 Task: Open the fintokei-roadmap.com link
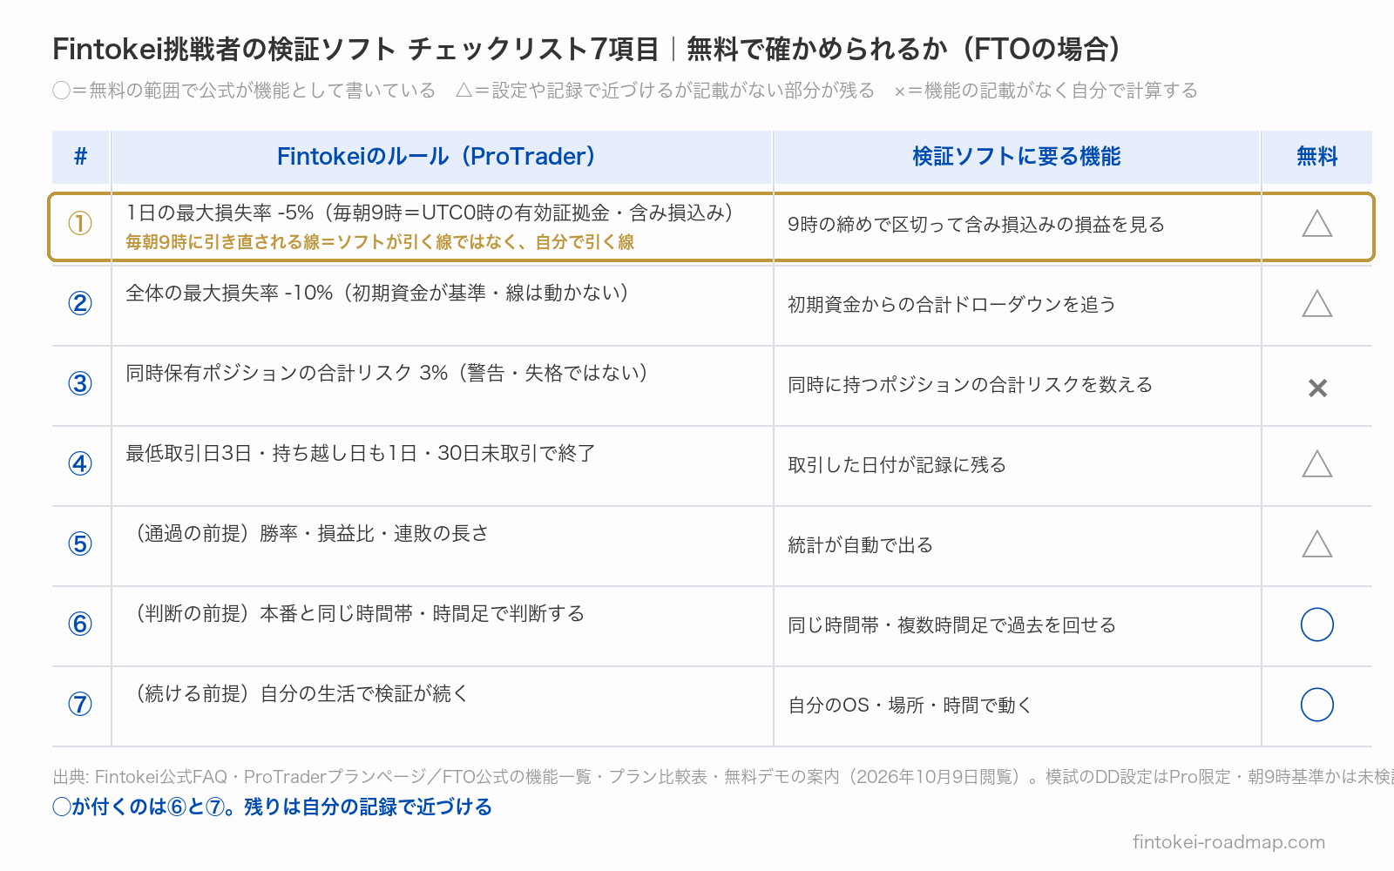1228,842
